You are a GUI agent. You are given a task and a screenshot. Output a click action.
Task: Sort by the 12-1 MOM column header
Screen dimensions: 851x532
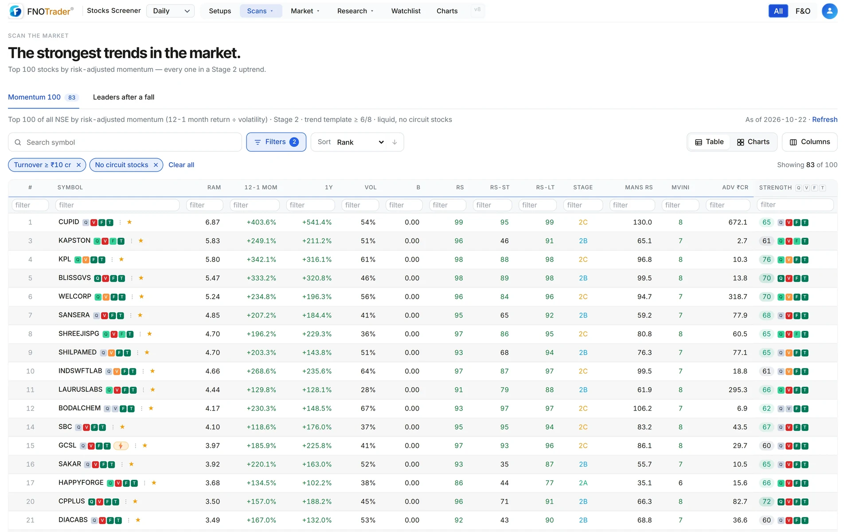coord(261,188)
